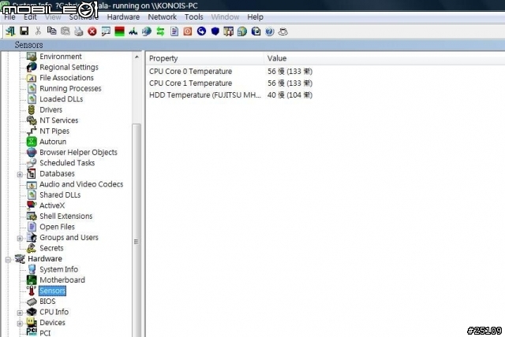
Task: Click the red X stop icon
Action: (x=92, y=31)
